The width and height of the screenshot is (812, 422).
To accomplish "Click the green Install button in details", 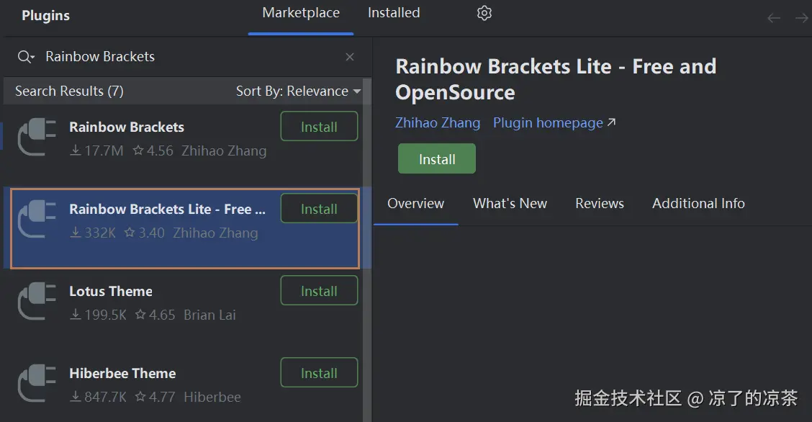I will tap(437, 159).
